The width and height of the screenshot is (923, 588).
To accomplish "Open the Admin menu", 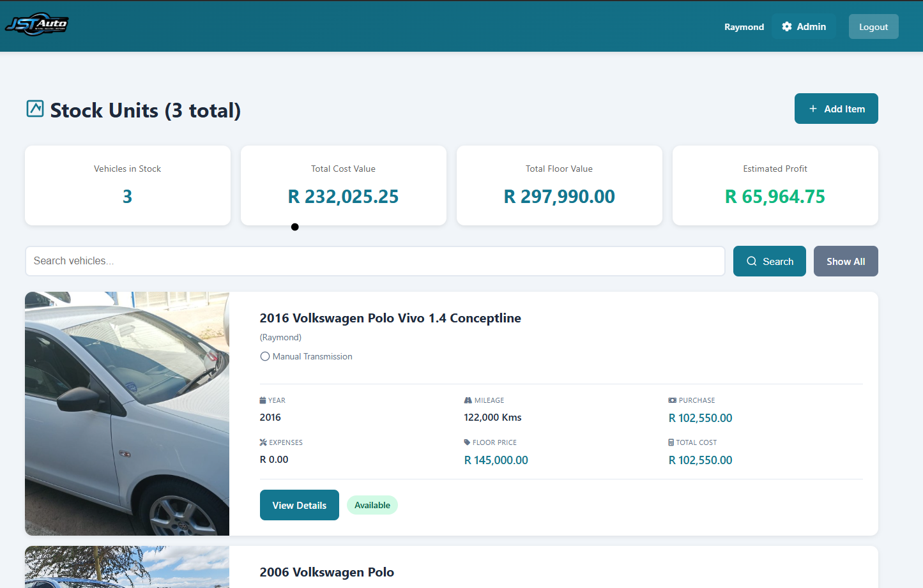I will [804, 26].
